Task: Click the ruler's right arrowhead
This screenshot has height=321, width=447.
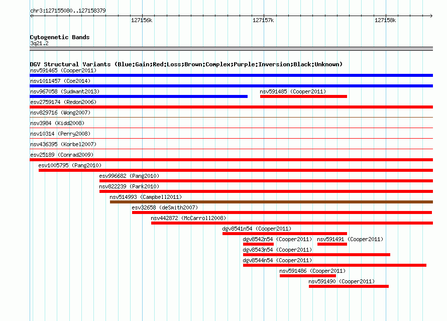Action: [431, 16]
